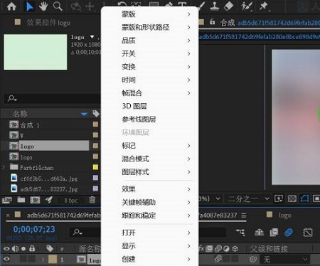Close the adbSd671 timeline tab
This screenshot has width=320, height=266.
[8, 216]
